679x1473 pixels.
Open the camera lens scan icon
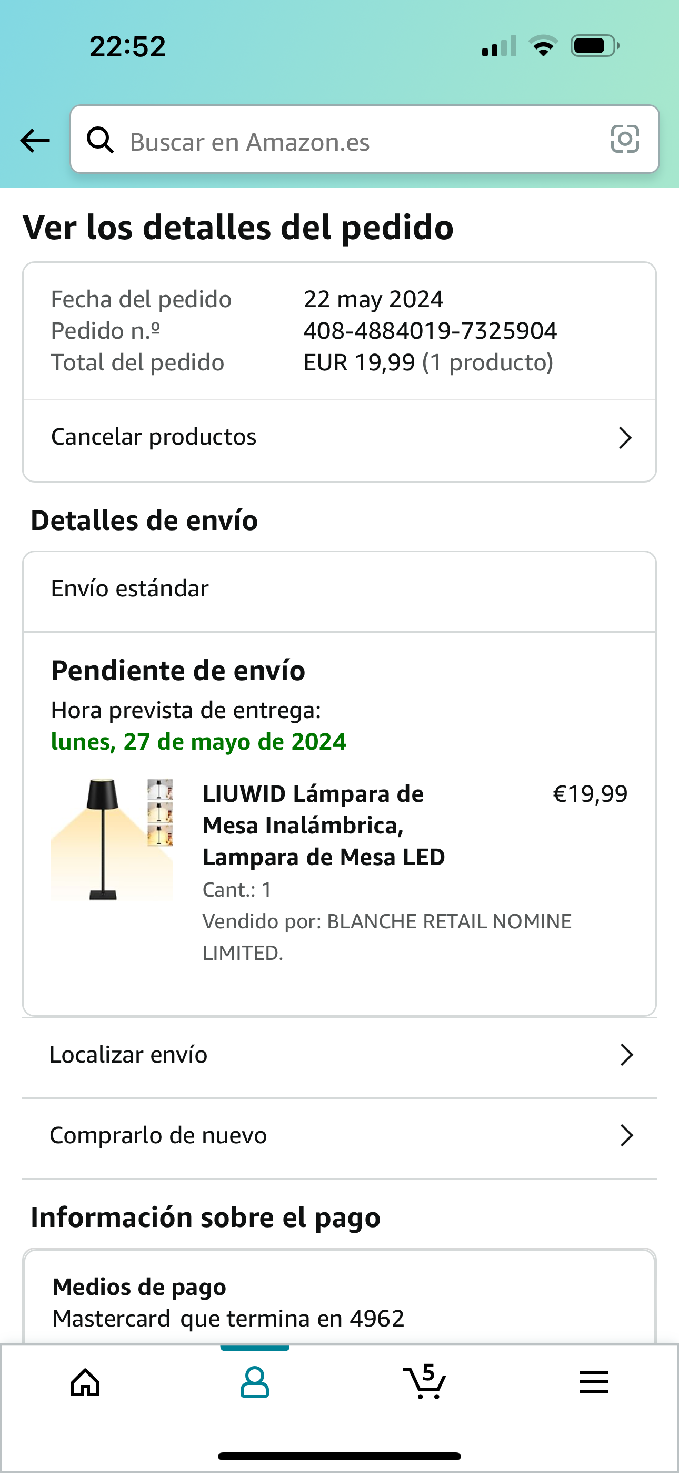[625, 140]
